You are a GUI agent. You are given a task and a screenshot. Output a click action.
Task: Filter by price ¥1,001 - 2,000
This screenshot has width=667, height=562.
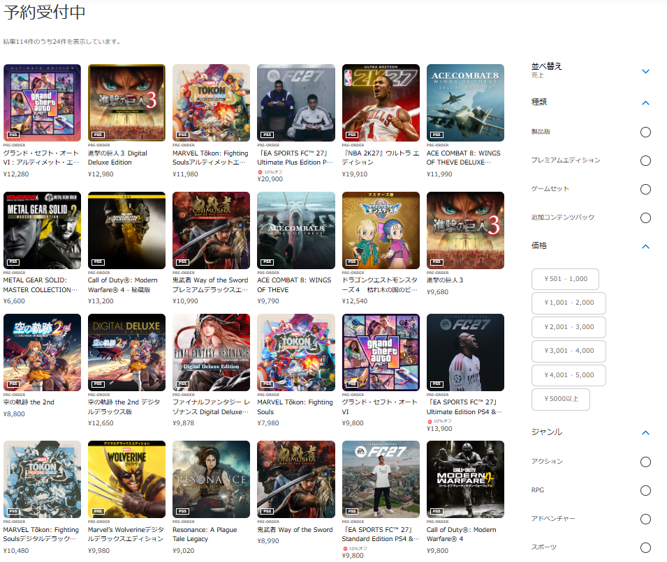pos(569,303)
